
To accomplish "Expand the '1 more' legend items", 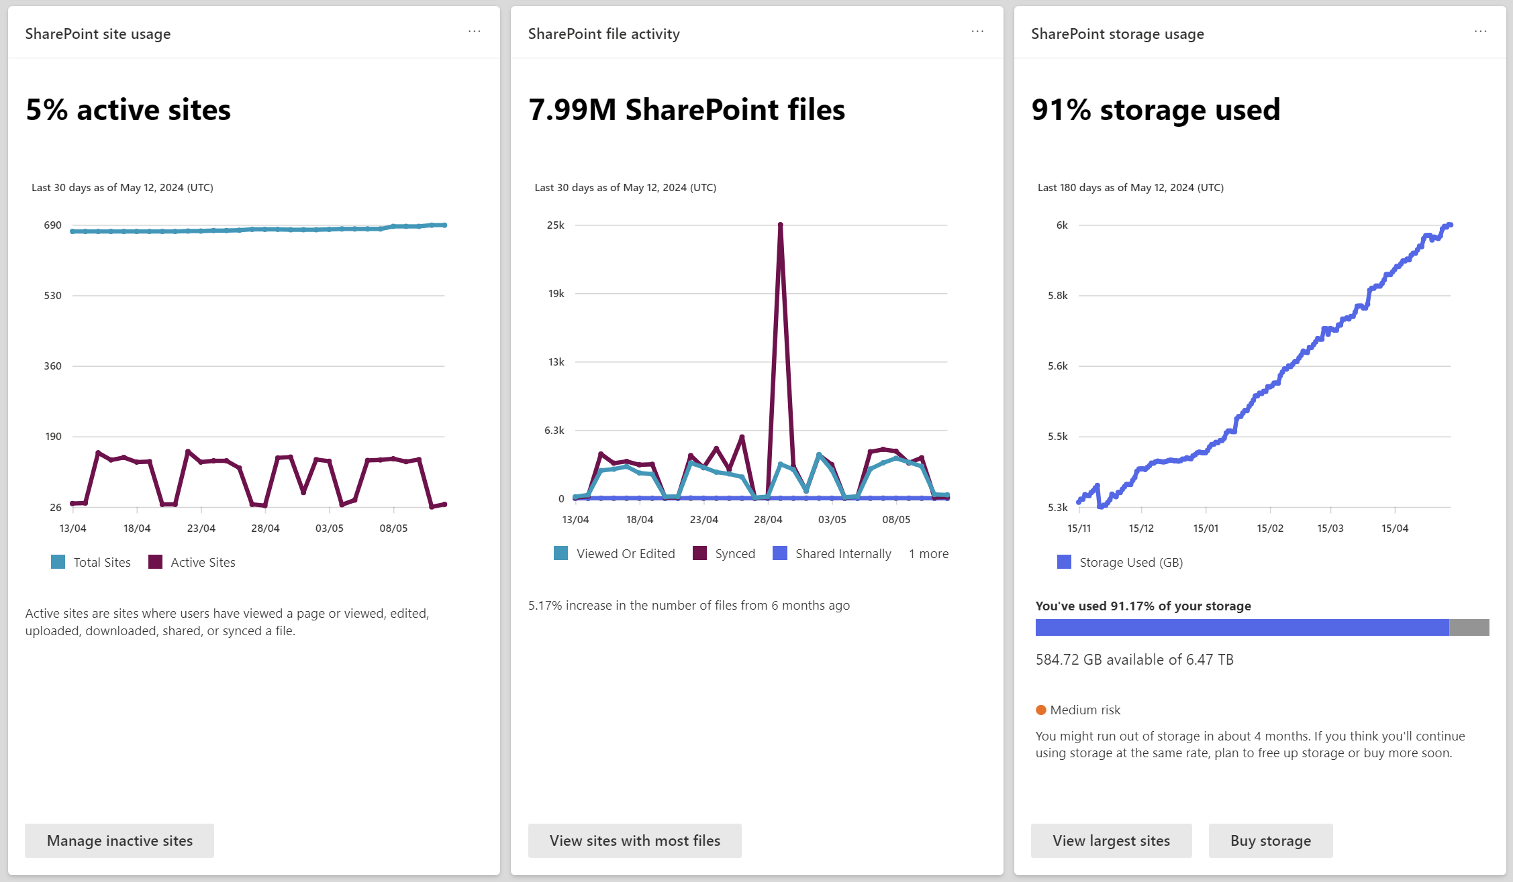I will [x=928, y=553].
